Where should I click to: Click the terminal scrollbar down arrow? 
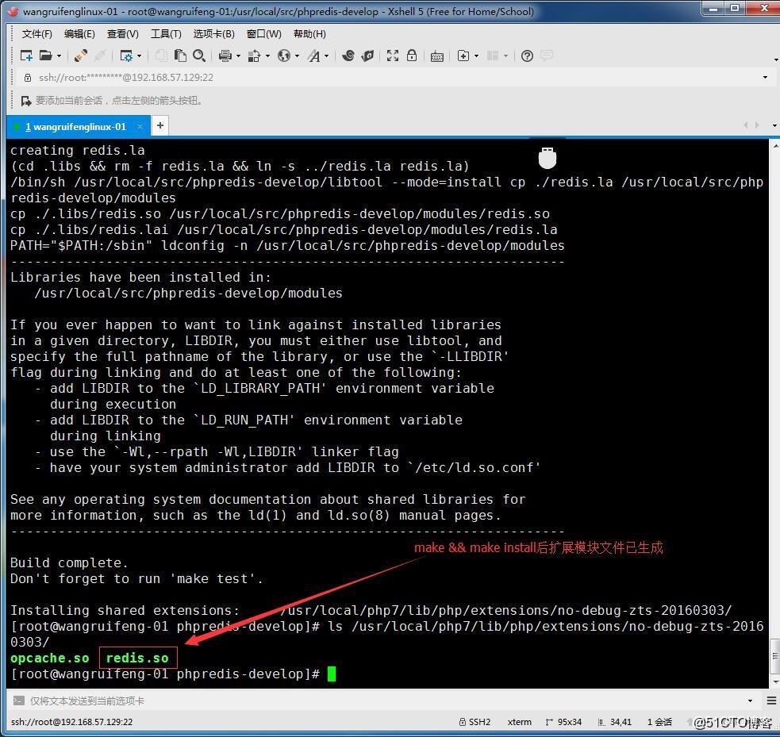point(775,681)
